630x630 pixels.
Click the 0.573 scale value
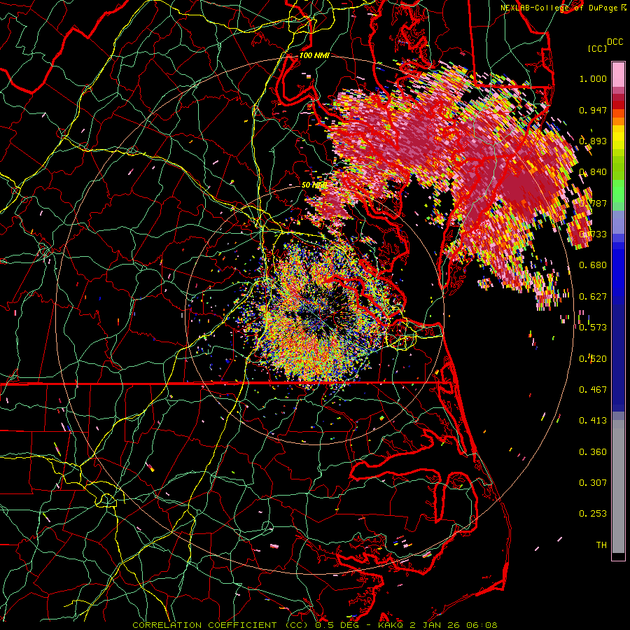click(x=593, y=328)
